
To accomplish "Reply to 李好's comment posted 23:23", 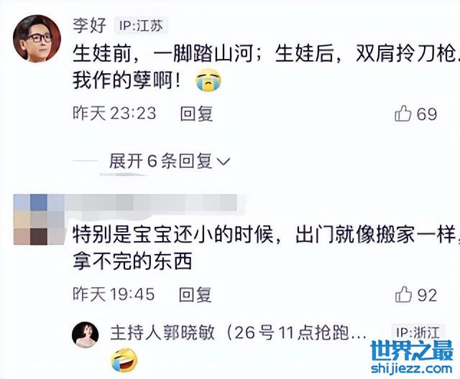I will pyautogui.click(x=196, y=113).
